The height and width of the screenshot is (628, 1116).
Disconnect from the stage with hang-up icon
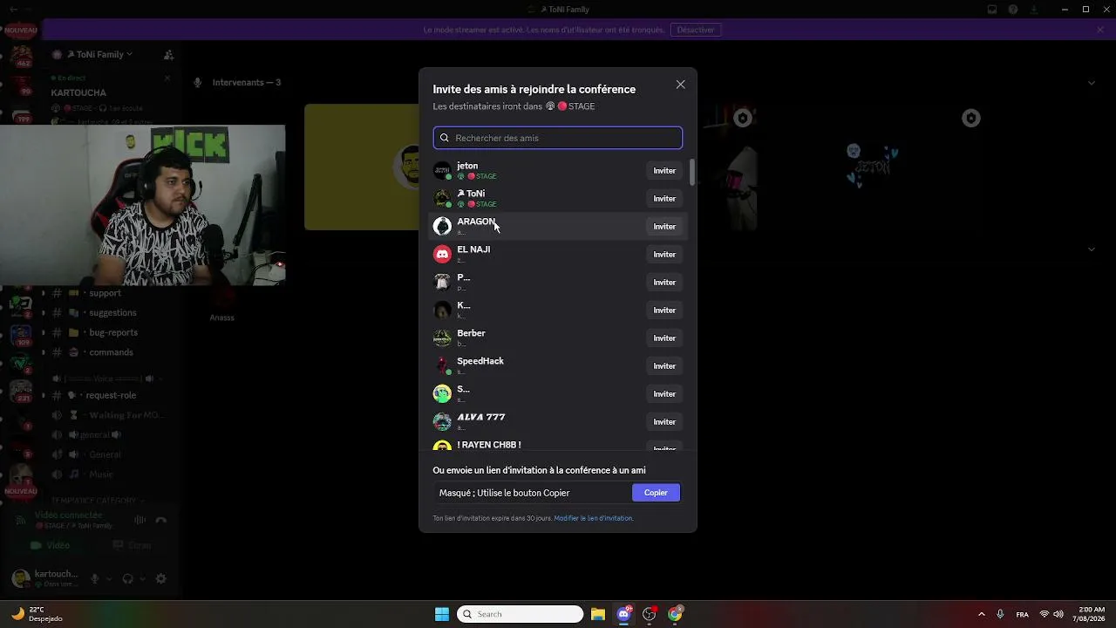tap(161, 520)
